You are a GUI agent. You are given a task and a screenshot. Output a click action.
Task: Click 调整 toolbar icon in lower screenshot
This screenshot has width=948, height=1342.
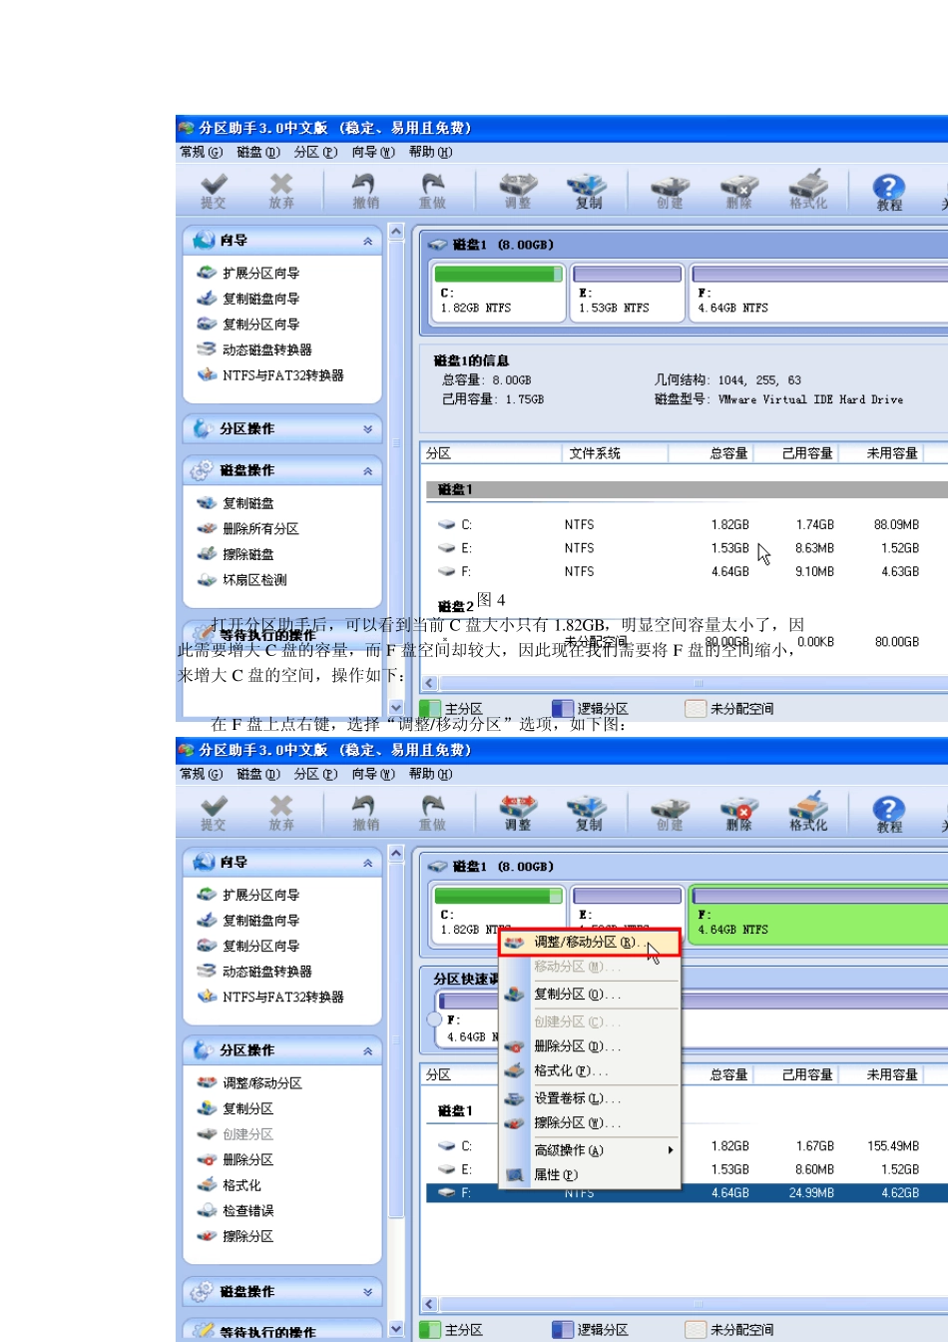pos(518,814)
